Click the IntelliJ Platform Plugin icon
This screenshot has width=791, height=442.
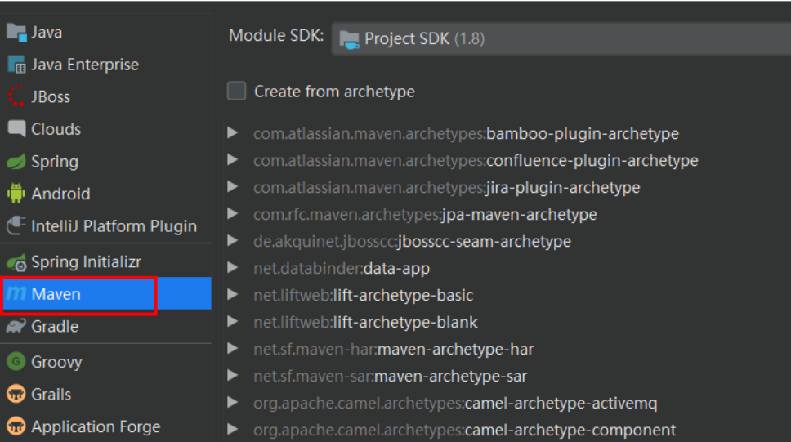[x=16, y=226]
